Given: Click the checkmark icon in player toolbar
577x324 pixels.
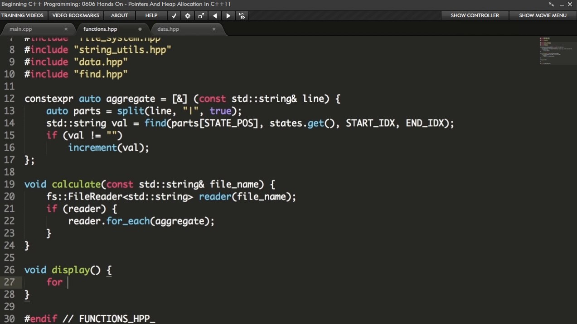Looking at the screenshot, I should (x=174, y=15).
